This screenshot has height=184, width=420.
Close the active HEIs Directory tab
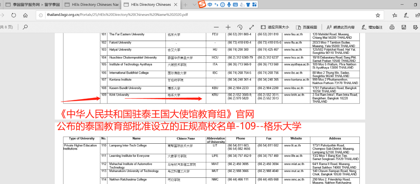(176, 5)
